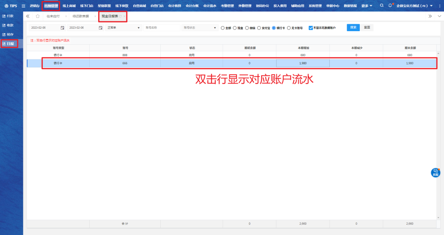Collapse tabs with double-left arrow icon
This screenshot has height=235, width=444.
coord(28,16)
